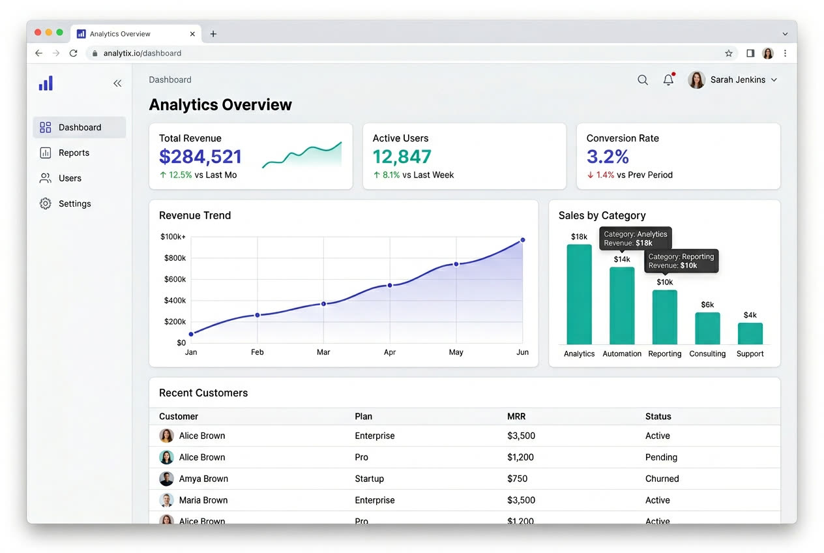Open the browser options via three-dot menu

click(786, 53)
